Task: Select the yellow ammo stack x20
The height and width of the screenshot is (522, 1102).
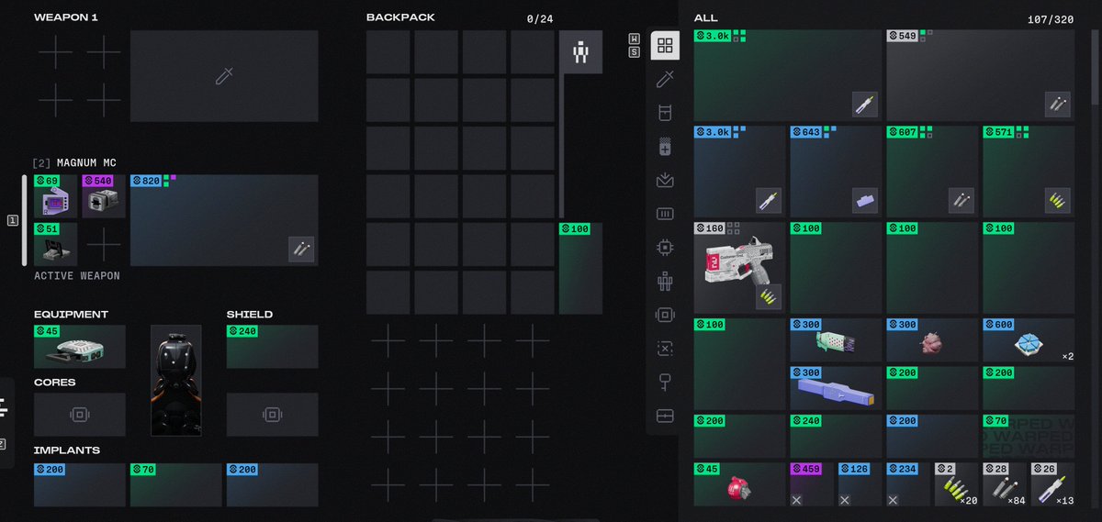Action: tap(956, 484)
